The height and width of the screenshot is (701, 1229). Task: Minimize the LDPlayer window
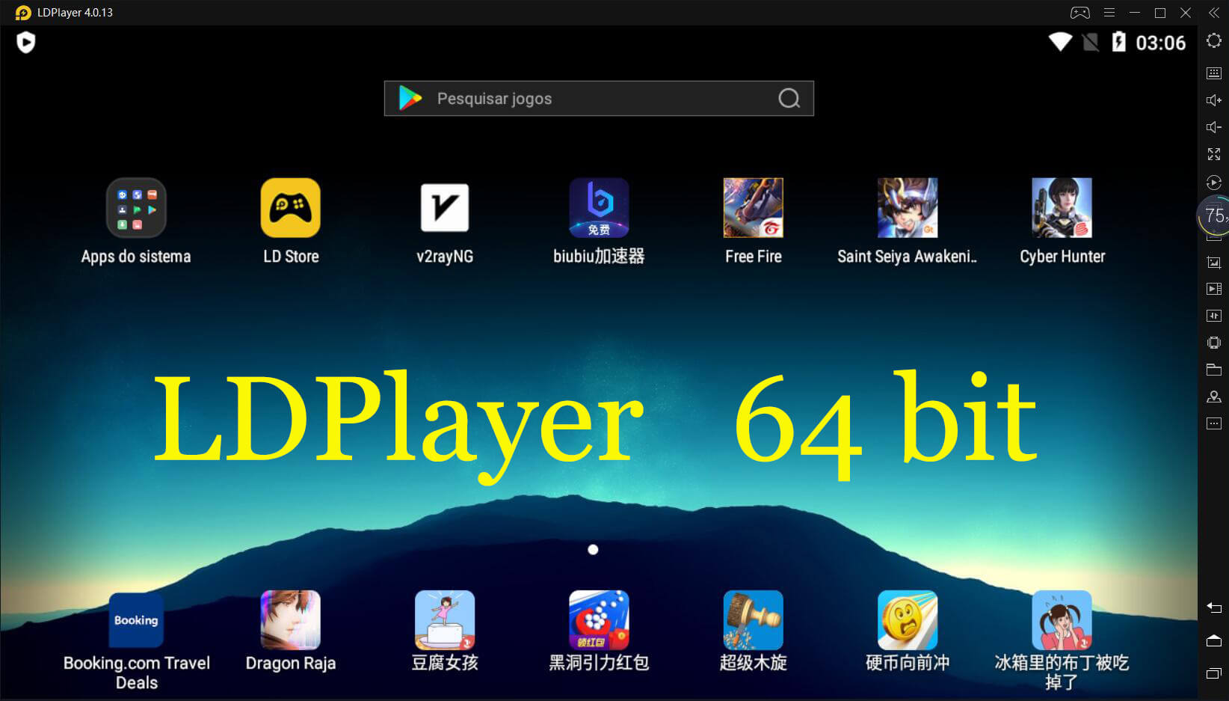tap(1135, 13)
